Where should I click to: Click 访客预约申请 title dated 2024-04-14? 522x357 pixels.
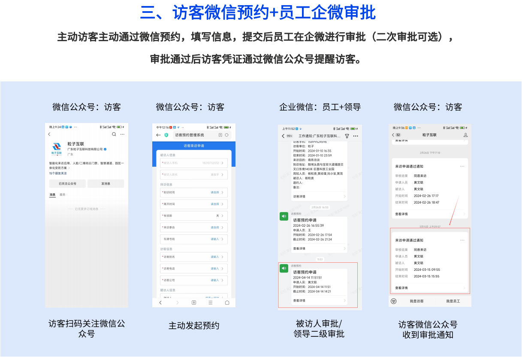[305, 272]
